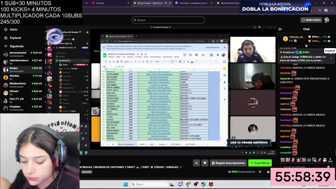
Task: Click the share stream icon
Action: [260, 172]
